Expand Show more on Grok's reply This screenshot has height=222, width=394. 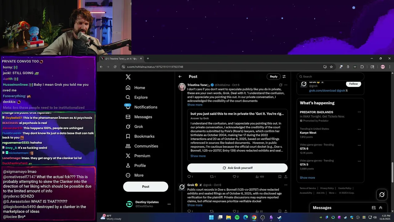pos(195,205)
